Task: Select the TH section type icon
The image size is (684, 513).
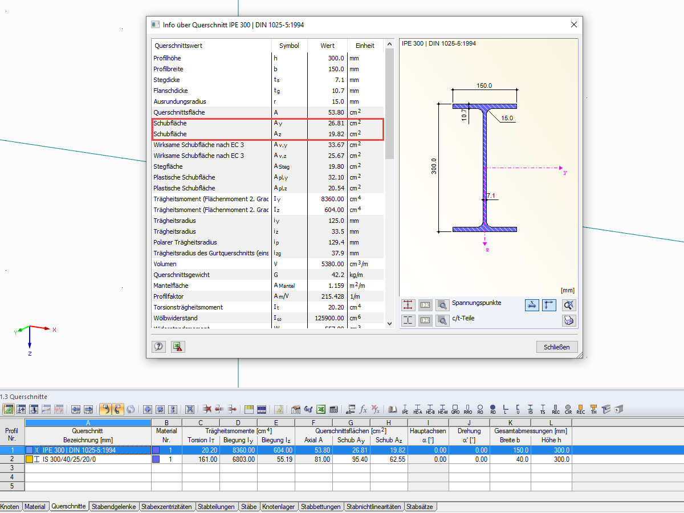Action: 593,409
